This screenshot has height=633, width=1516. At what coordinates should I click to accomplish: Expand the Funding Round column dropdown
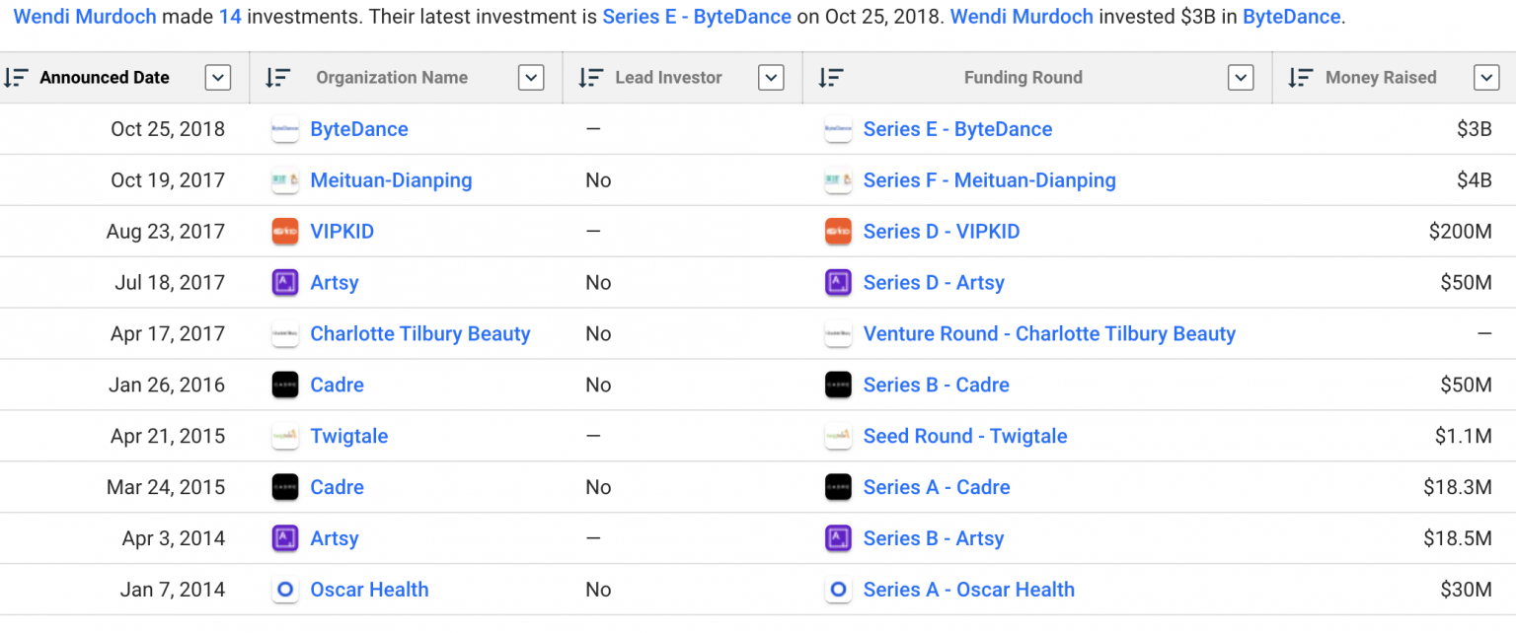1241,78
